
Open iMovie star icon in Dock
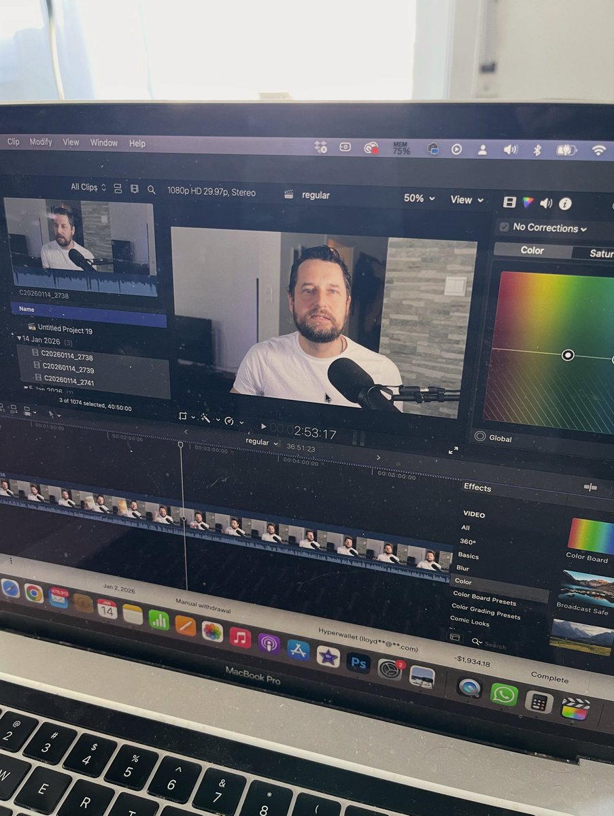(328, 656)
